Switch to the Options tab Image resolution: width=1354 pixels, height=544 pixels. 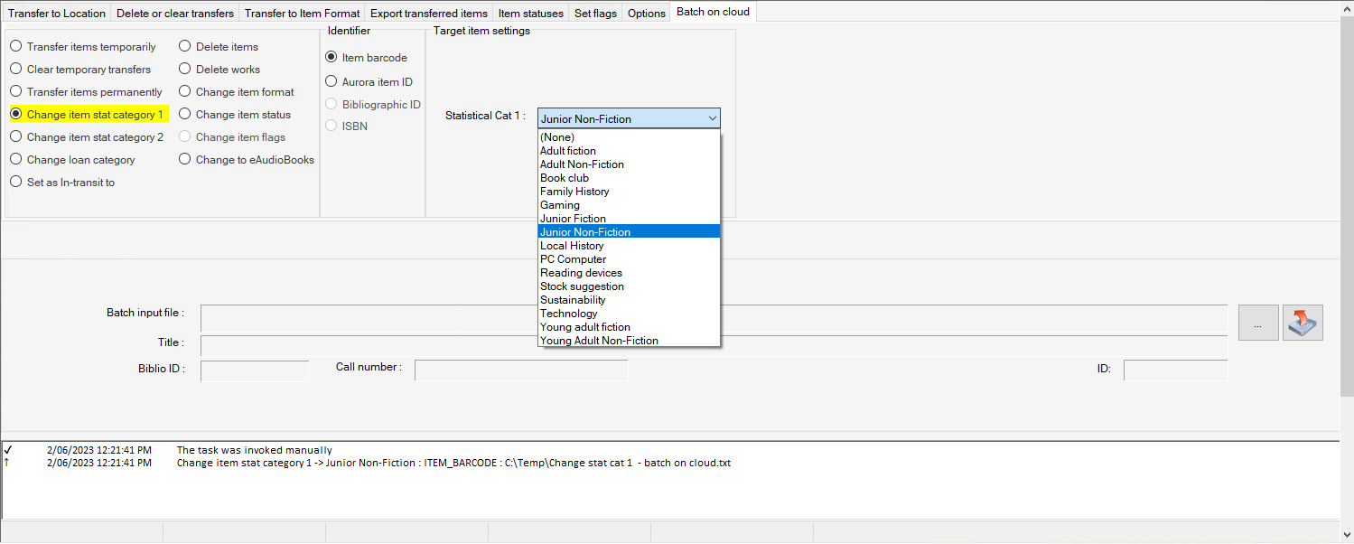point(645,13)
